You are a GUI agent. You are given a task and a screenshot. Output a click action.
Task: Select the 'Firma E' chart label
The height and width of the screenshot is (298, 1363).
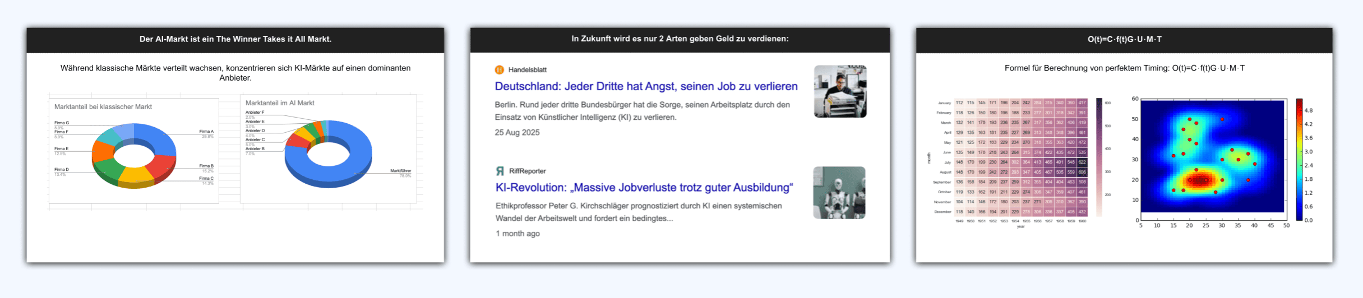[61, 149]
